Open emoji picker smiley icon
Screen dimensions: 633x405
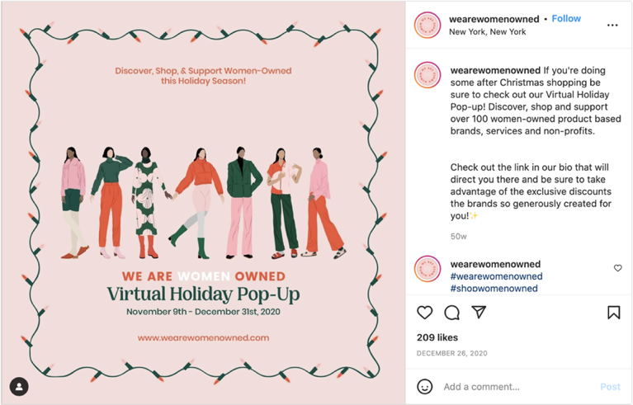click(x=425, y=387)
